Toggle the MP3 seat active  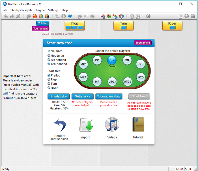click(x=83, y=64)
